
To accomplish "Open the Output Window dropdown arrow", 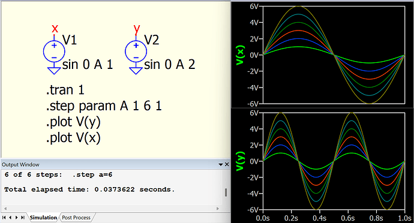I will pos(221,164).
